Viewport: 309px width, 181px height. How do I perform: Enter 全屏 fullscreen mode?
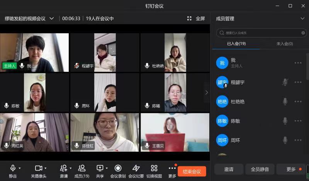click(196, 18)
